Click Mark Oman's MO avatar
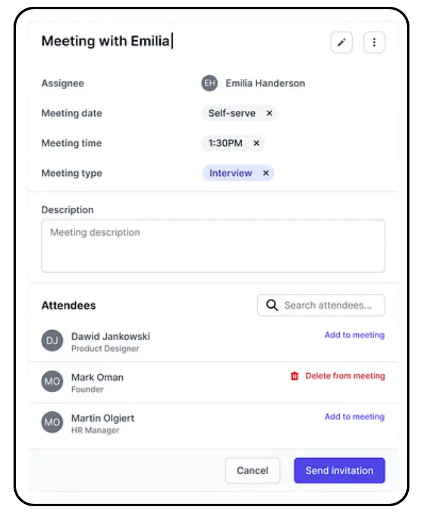 (x=52, y=381)
